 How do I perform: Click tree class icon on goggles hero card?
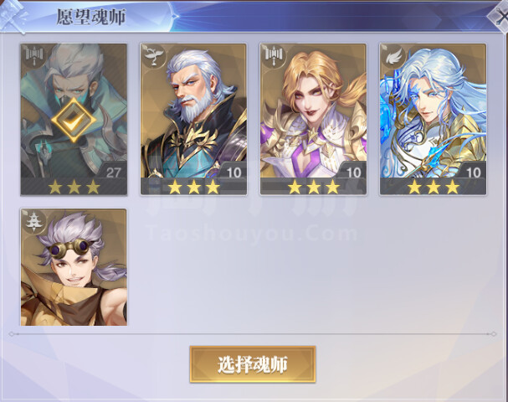click(x=33, y=221)
